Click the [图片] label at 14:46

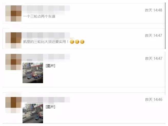[50, 107]
